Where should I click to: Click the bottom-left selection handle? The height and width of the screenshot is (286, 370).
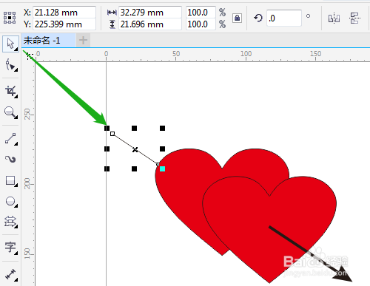(107, 168)
